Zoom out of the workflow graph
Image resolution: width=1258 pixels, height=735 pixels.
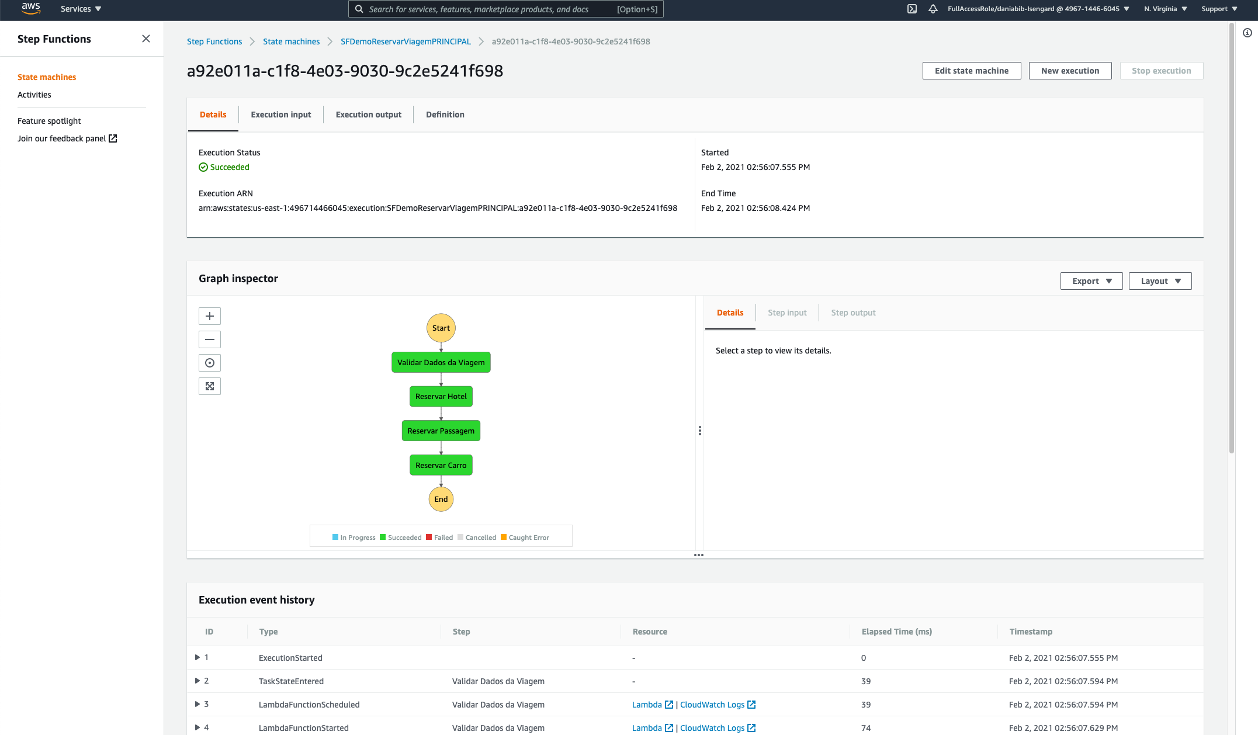[210, 339]
